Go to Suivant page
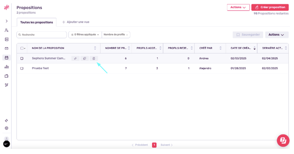 [167, 145]
